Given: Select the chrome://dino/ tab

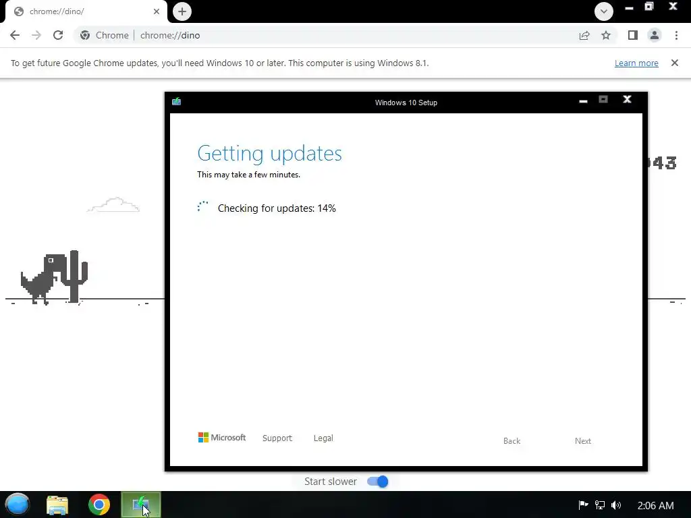Looking at the screenshot, I should (x=86, y=11).
